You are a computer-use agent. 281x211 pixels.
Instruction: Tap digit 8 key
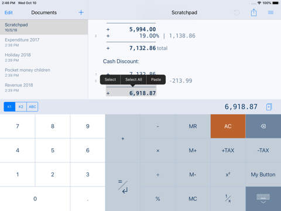[53, 127]
